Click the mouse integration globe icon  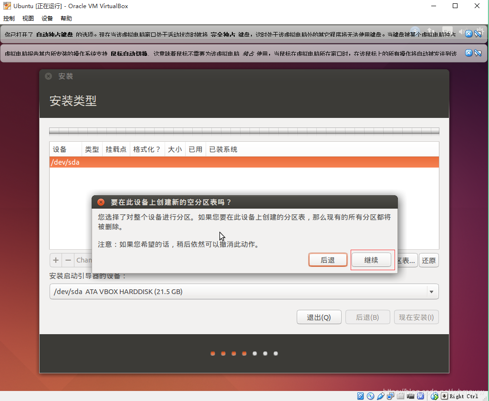(435, 396)
